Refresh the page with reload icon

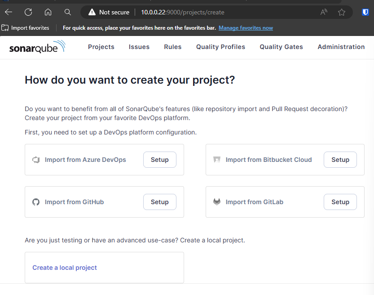(x=28, y=12)
